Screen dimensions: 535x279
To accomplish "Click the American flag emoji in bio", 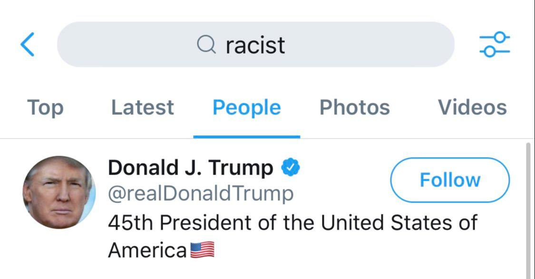I will click(202, 250).
